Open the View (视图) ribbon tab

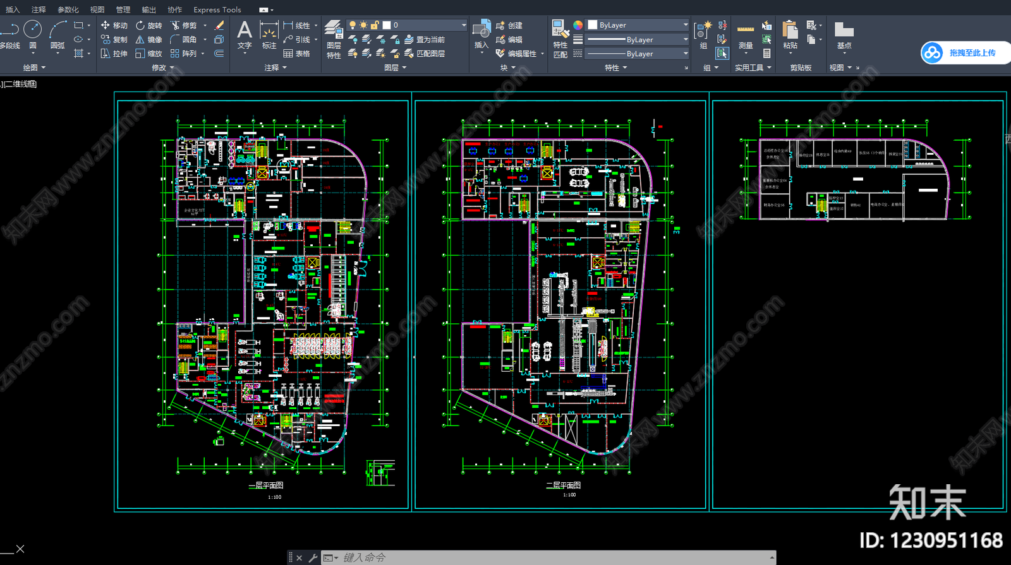tap(97, 9)
